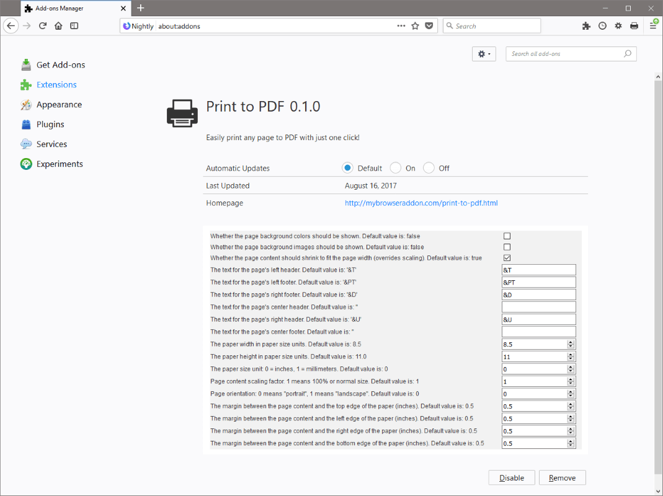The image size is (663, 496).
Task: Enable page background images checkbox
Action: (507, 247)
